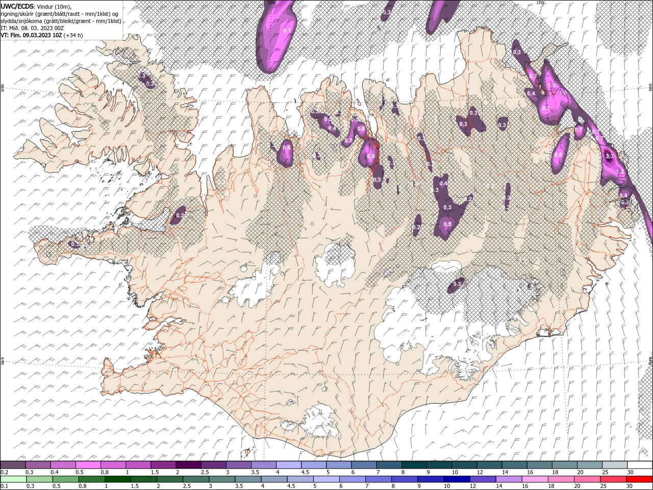The image size is (653, 490).
Task: Click the dark navy rain legend swatch labeled 10
Action: 457,479
